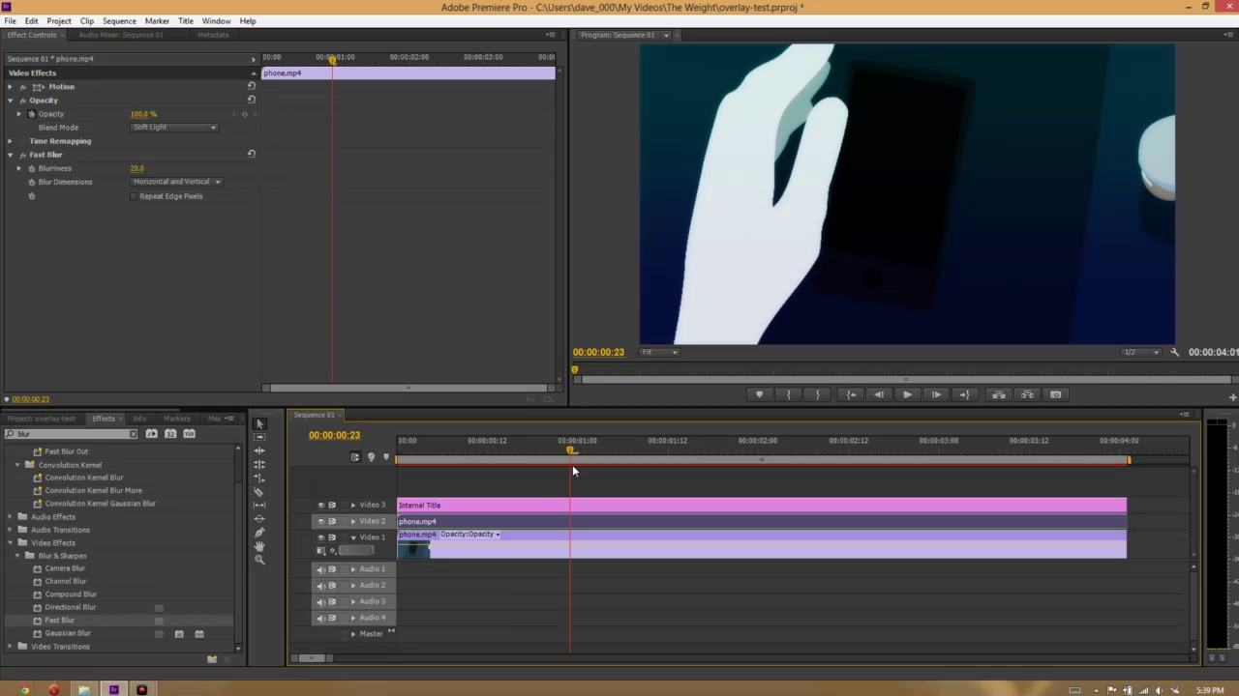Click the effects search field containing blur
The image size is (1239, 696).
[x=68, y=434]
